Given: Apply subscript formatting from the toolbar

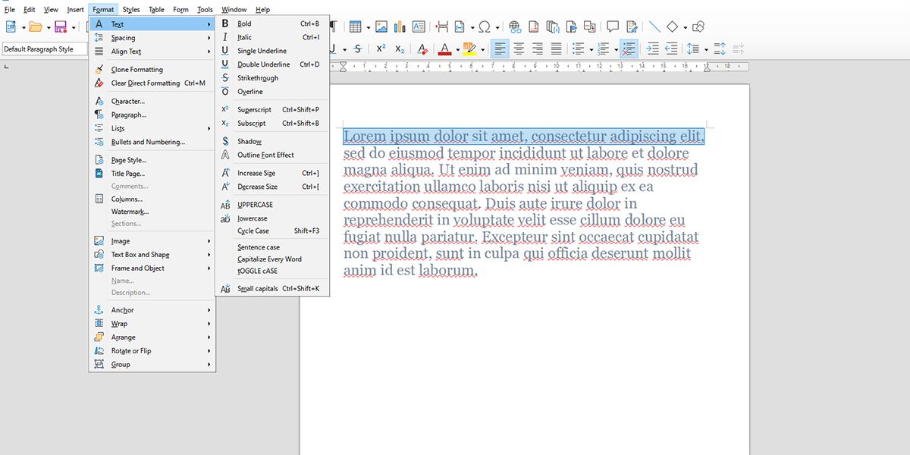Looking at the screenshot, I should pos(400,49).
